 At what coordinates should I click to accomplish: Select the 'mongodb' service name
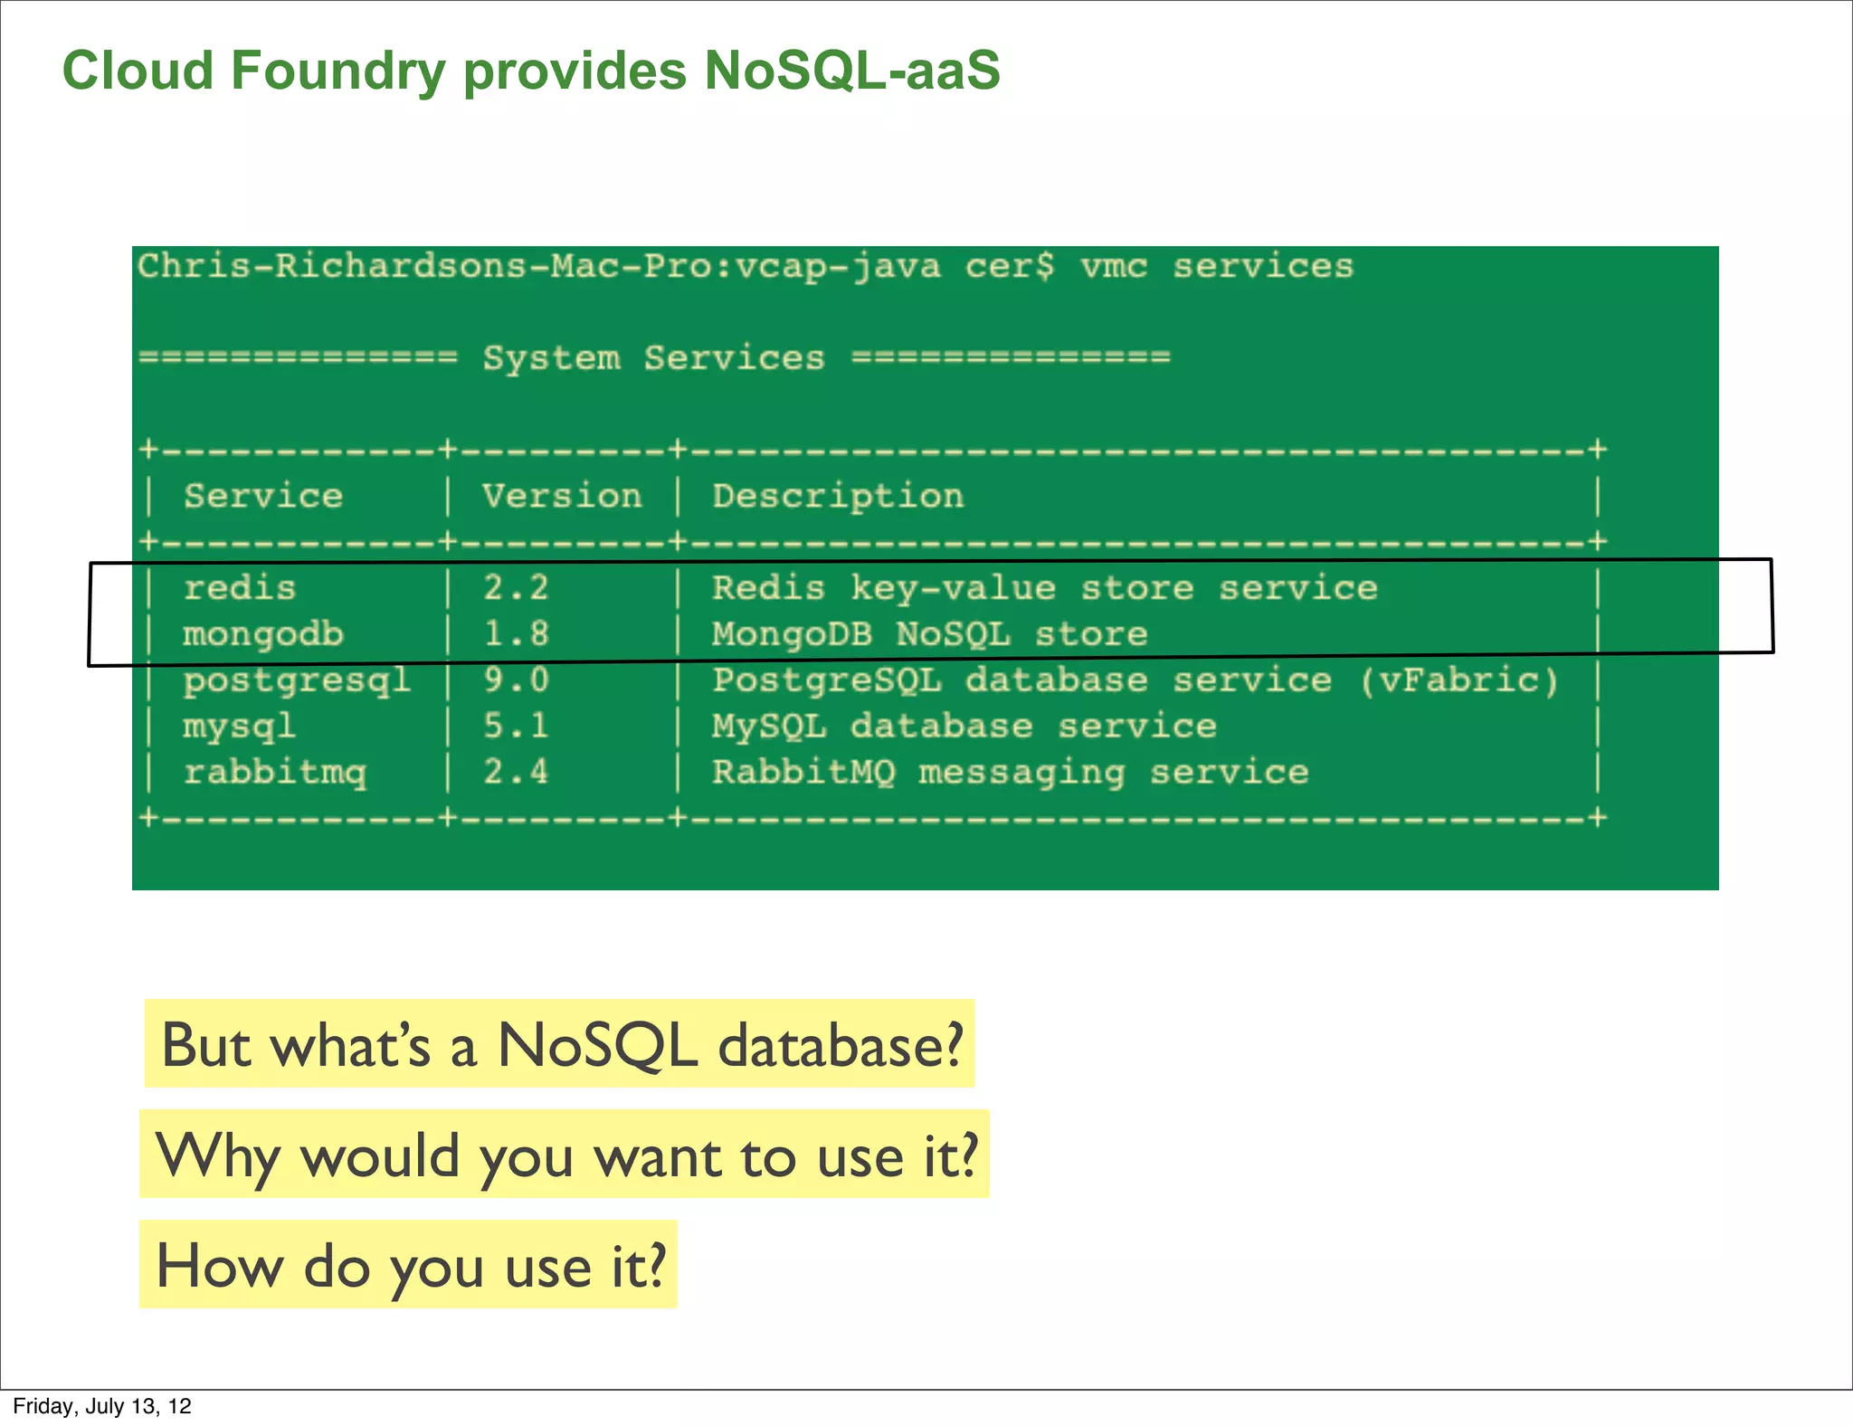(x=263, y=635)
